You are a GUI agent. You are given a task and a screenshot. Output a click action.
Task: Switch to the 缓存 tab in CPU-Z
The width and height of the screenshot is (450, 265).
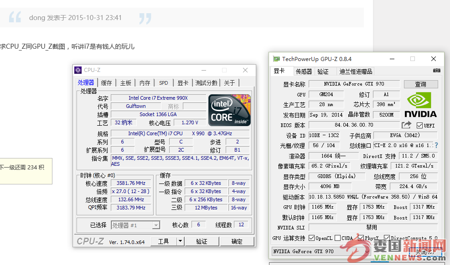[x=107, y=83]
